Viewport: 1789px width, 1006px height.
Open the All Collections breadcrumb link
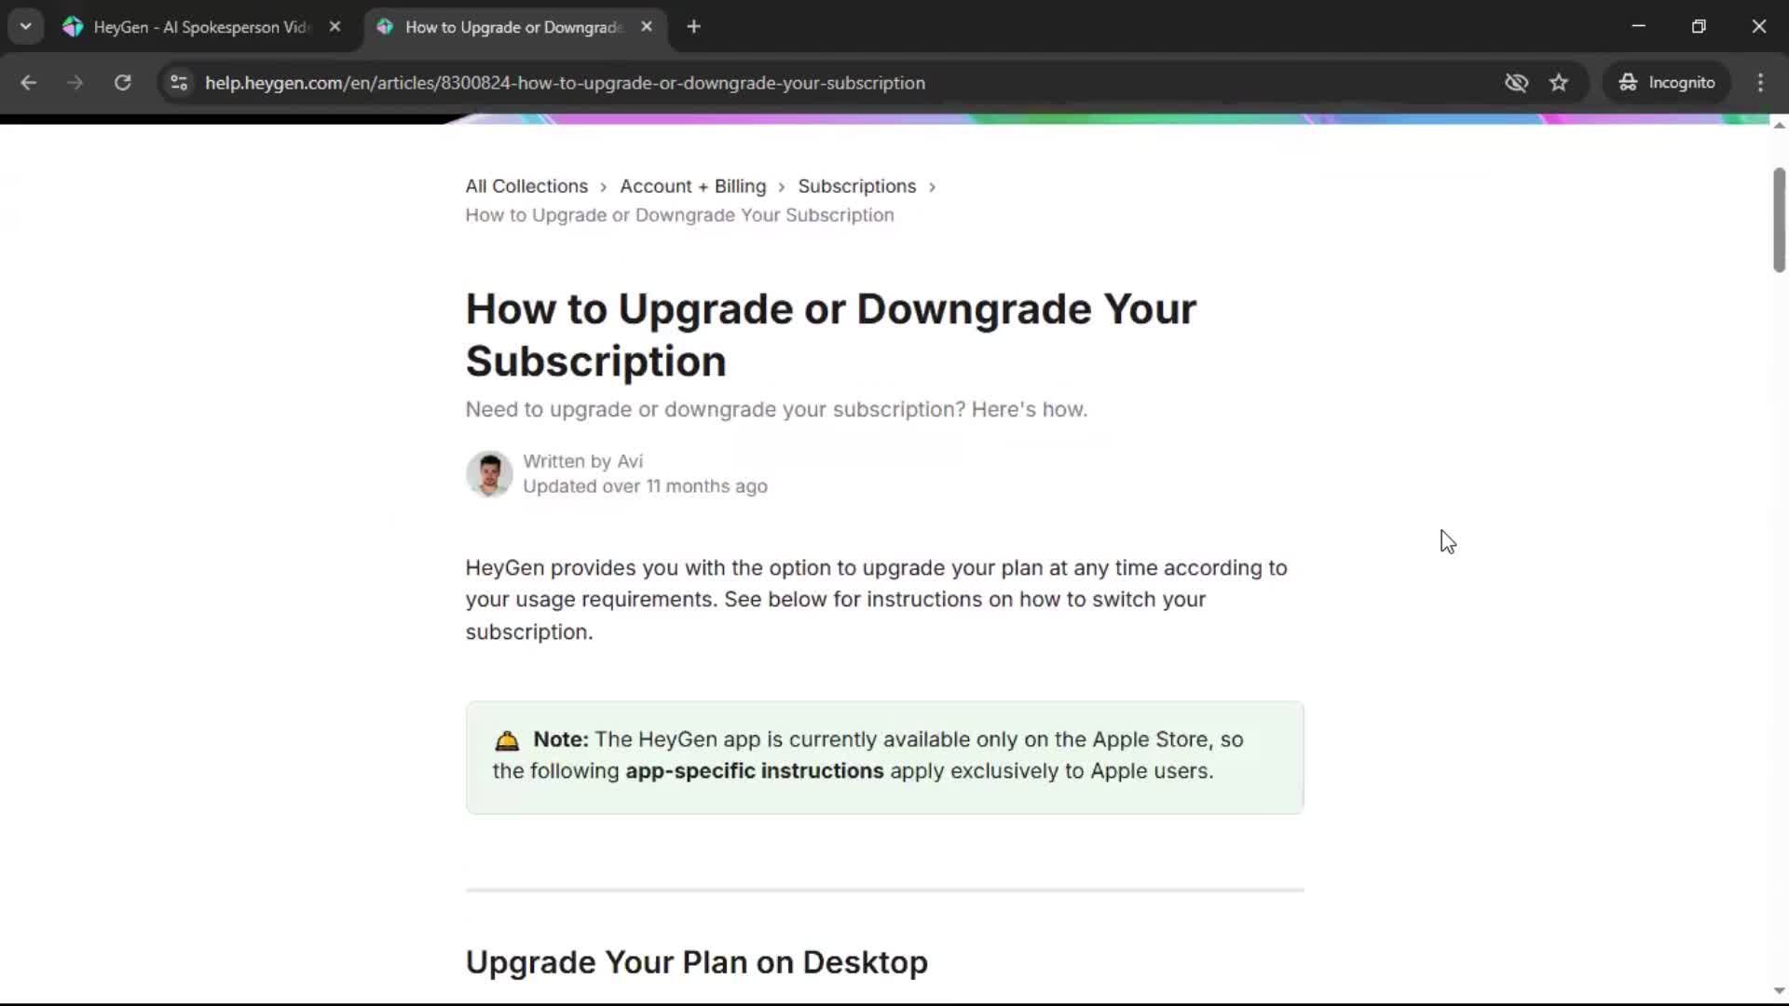pos(526,186)
